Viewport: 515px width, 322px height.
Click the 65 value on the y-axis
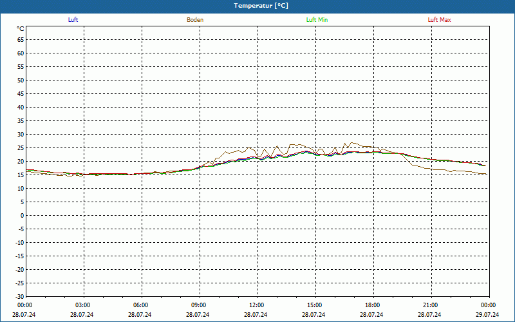(x=21, y=40)
